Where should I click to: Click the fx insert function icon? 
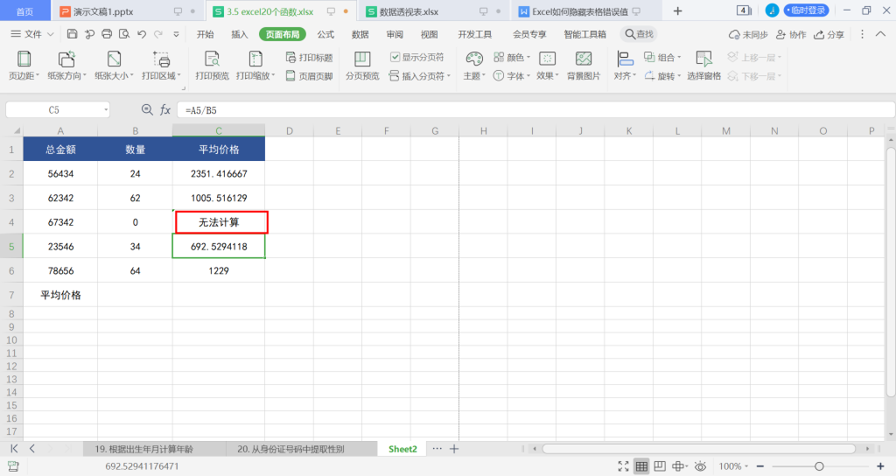165,109
